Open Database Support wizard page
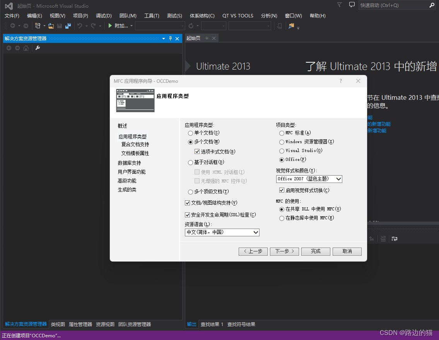This screenshot has height=340, width=439. pos(129,163)
